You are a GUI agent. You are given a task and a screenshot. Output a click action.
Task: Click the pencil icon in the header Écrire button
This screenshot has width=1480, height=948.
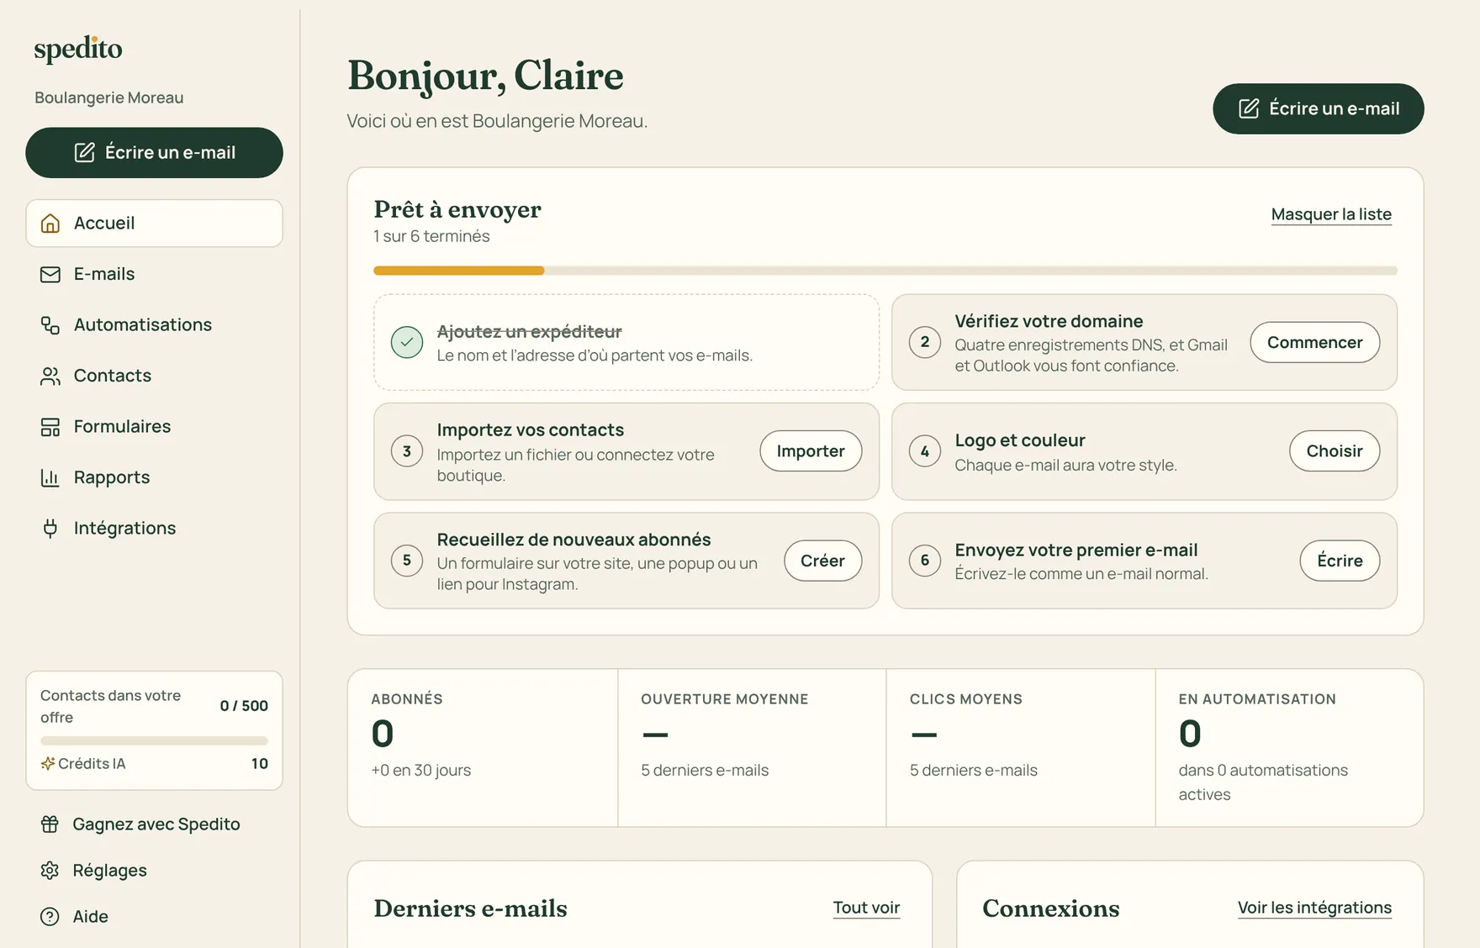tap(1249, 108)
